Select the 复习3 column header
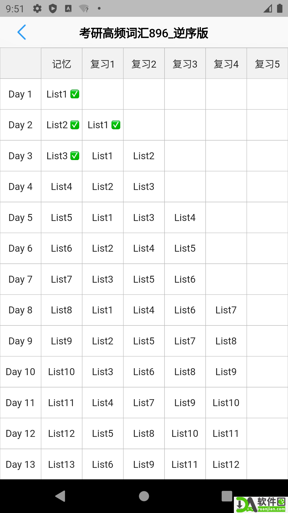Viewport: 288px width, 513px height. [185, 64]
